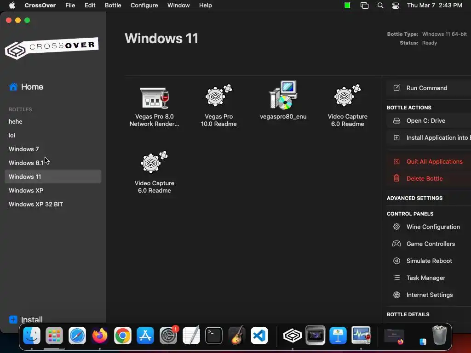Open Keynote from the Dock

tap(338, 336)
